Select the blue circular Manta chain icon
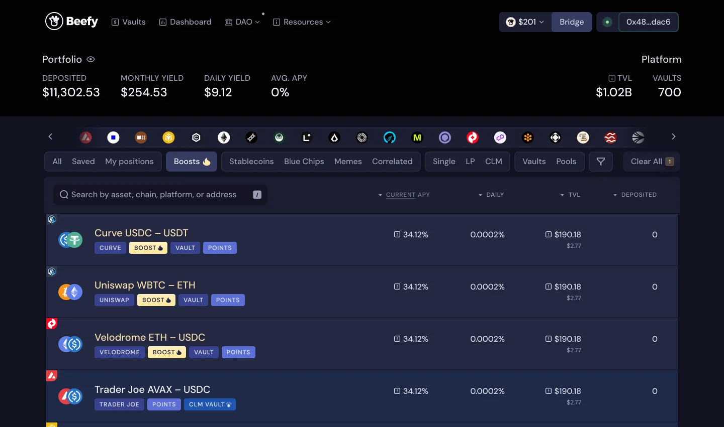Screen dimensions: 724x427 pyautogui.click(x=390, y=137)
